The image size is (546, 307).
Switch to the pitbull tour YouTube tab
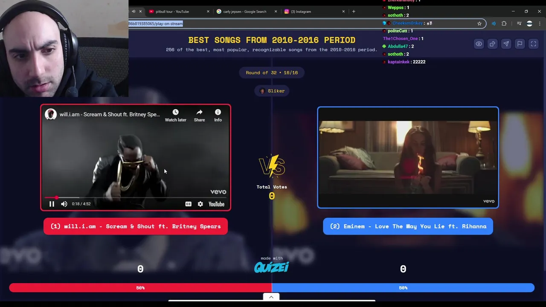(x=172, y=12)
